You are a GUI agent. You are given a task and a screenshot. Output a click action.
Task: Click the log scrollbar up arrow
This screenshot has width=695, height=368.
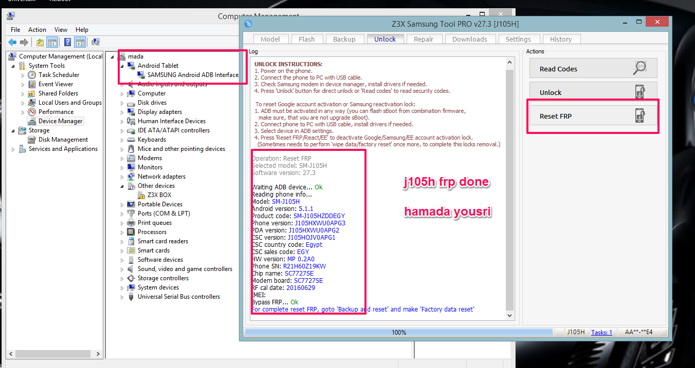click(509, 63)
